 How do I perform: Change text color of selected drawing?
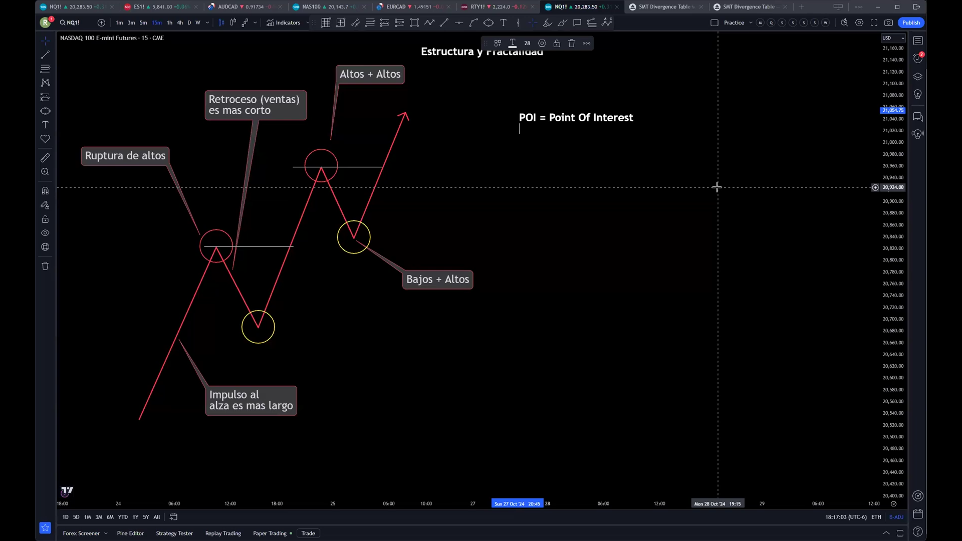click(512, 43)
